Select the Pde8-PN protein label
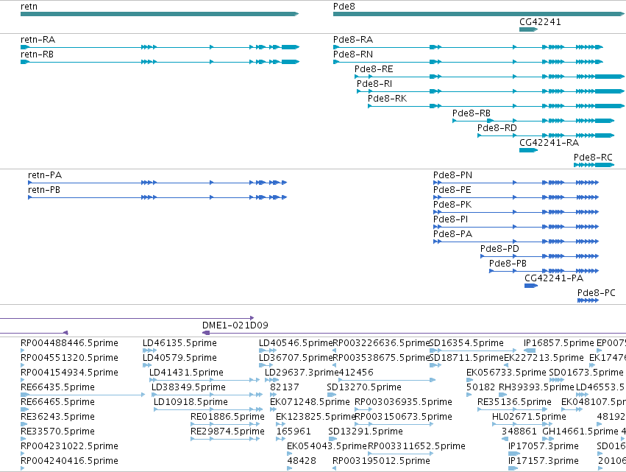626x472 pixels. click(452, 175)
